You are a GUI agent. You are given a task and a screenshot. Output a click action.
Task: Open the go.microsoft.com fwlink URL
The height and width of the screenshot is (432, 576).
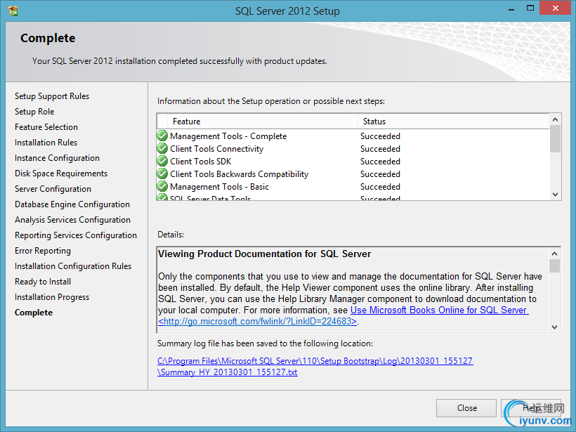258,322
